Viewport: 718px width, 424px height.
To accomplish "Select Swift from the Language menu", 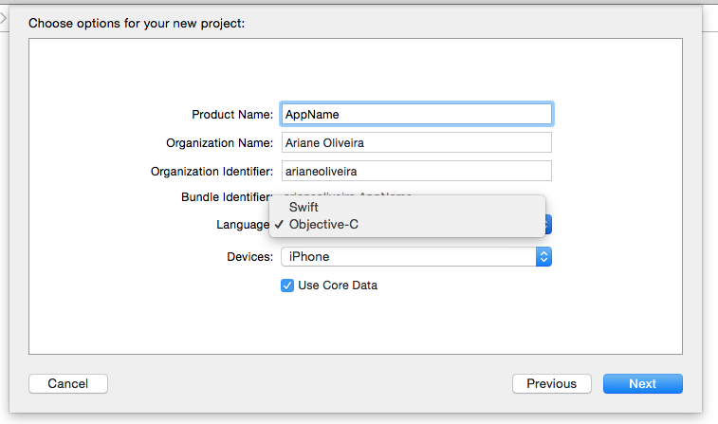I will pos(304,207).
